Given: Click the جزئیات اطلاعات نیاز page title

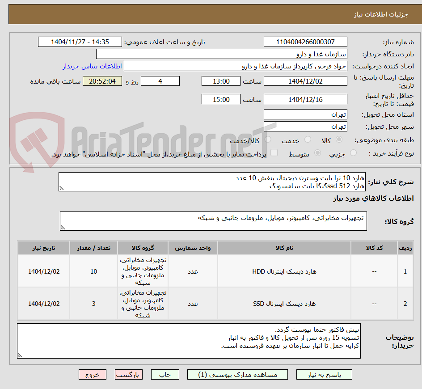Looking at the screenshot, I should pyautogui.click(x=380, y=14).
